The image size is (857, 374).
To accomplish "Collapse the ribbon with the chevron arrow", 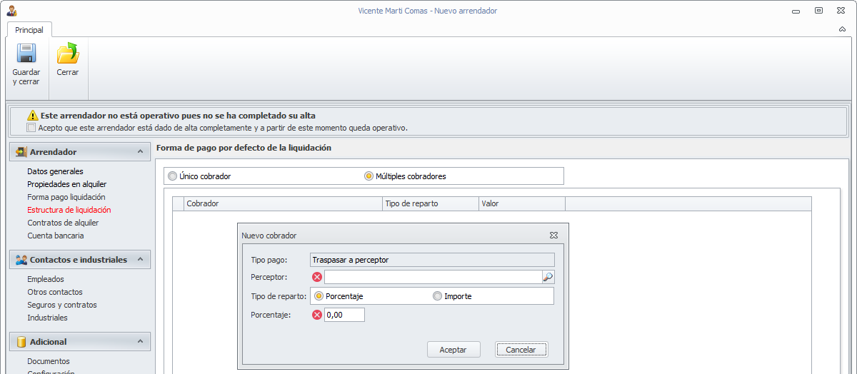I will pos(842,30).
